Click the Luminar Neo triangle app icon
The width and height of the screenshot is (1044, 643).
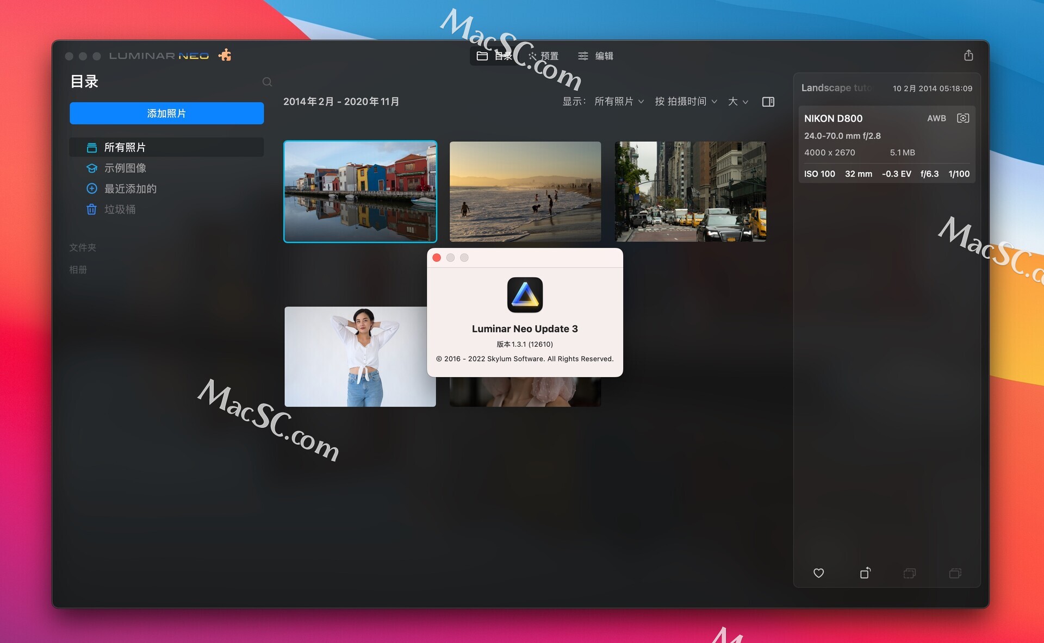click(x=525, y=295)
